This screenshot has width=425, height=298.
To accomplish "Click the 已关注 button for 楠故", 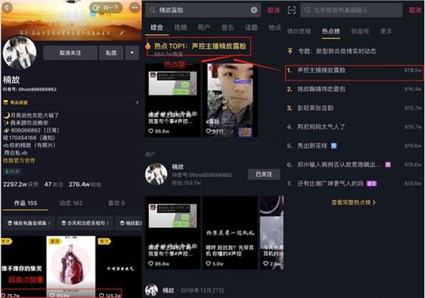I will point(264,174).
